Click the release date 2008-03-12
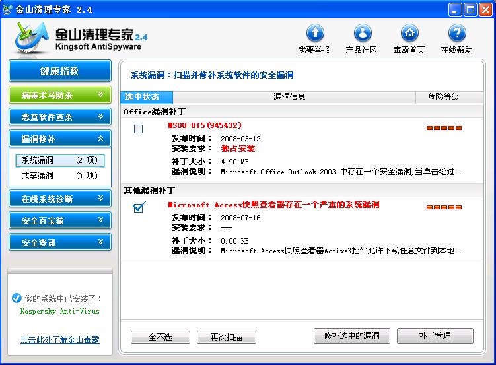 pos(240,139)
